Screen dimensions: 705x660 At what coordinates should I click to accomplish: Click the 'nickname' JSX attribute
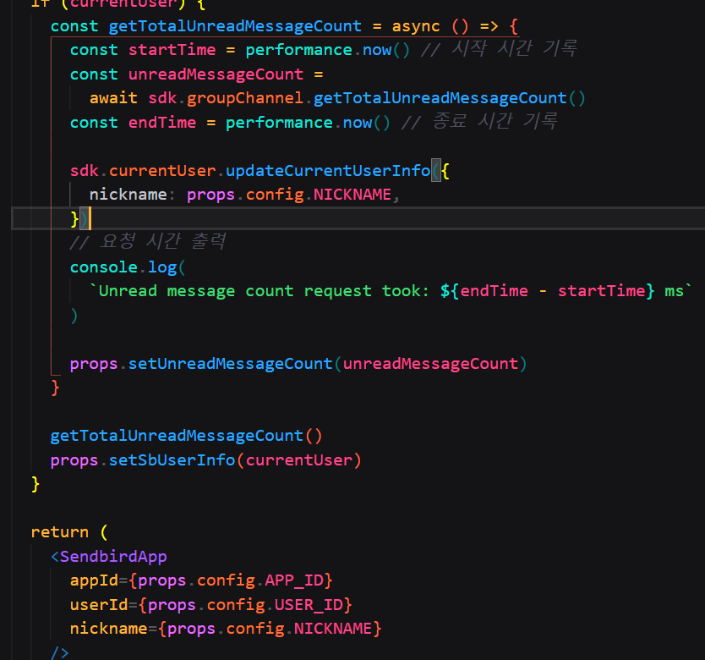click(108, 629)
